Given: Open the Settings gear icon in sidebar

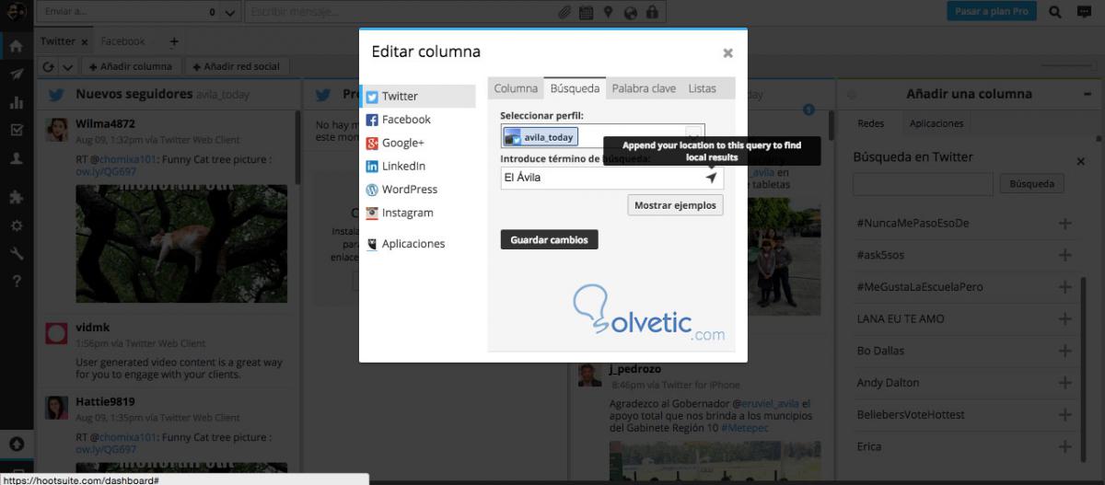Looking at the screenshot, I should [16, 225].
